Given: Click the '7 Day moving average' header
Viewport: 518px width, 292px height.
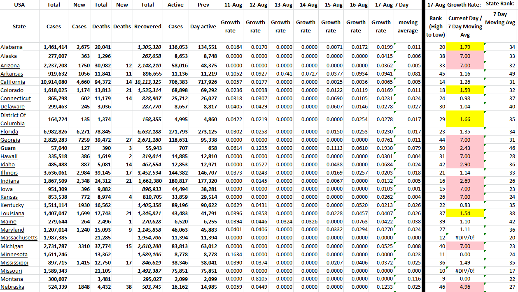Looking at the screenshot, I should pos(408,27).
